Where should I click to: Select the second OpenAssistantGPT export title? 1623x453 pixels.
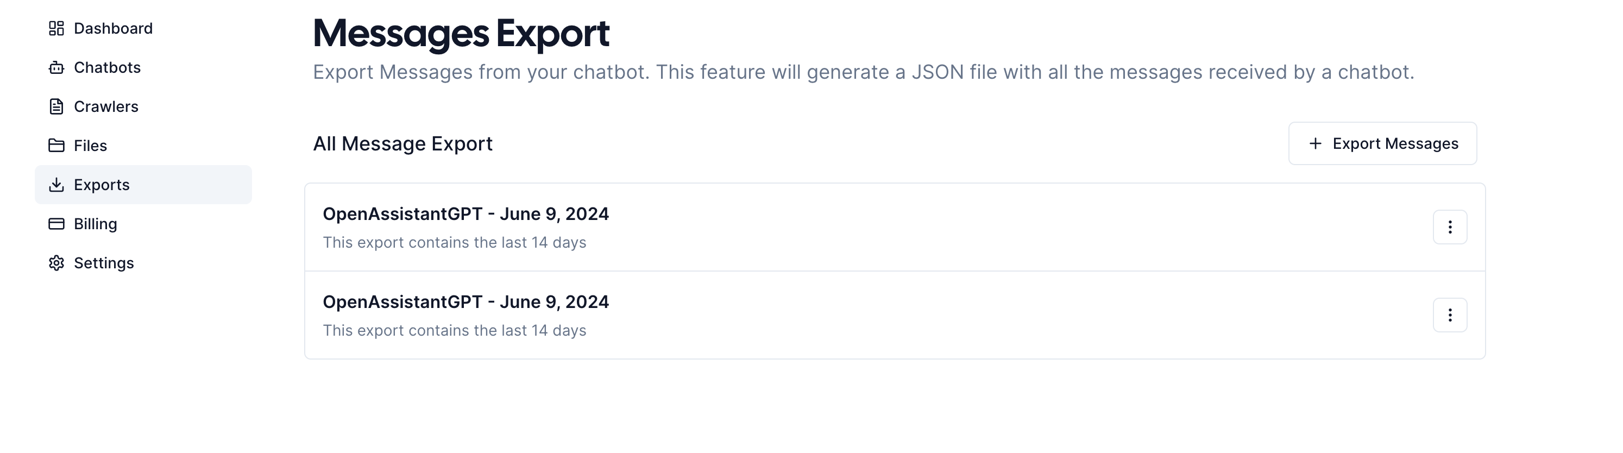pyautogui.click(x=465, y=303)
